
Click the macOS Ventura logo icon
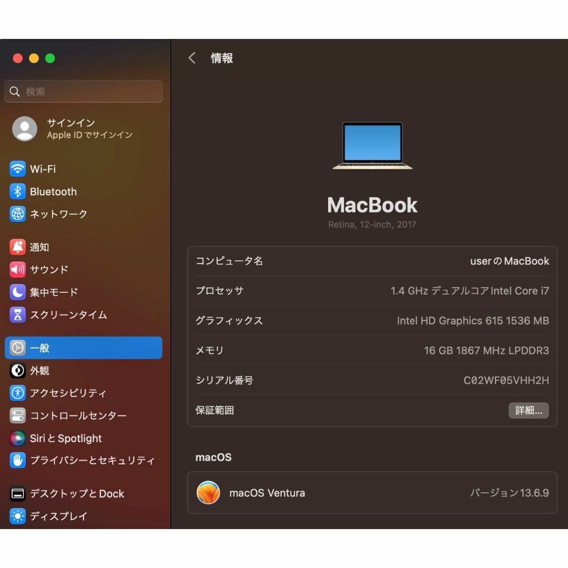(x=208, y=493)
